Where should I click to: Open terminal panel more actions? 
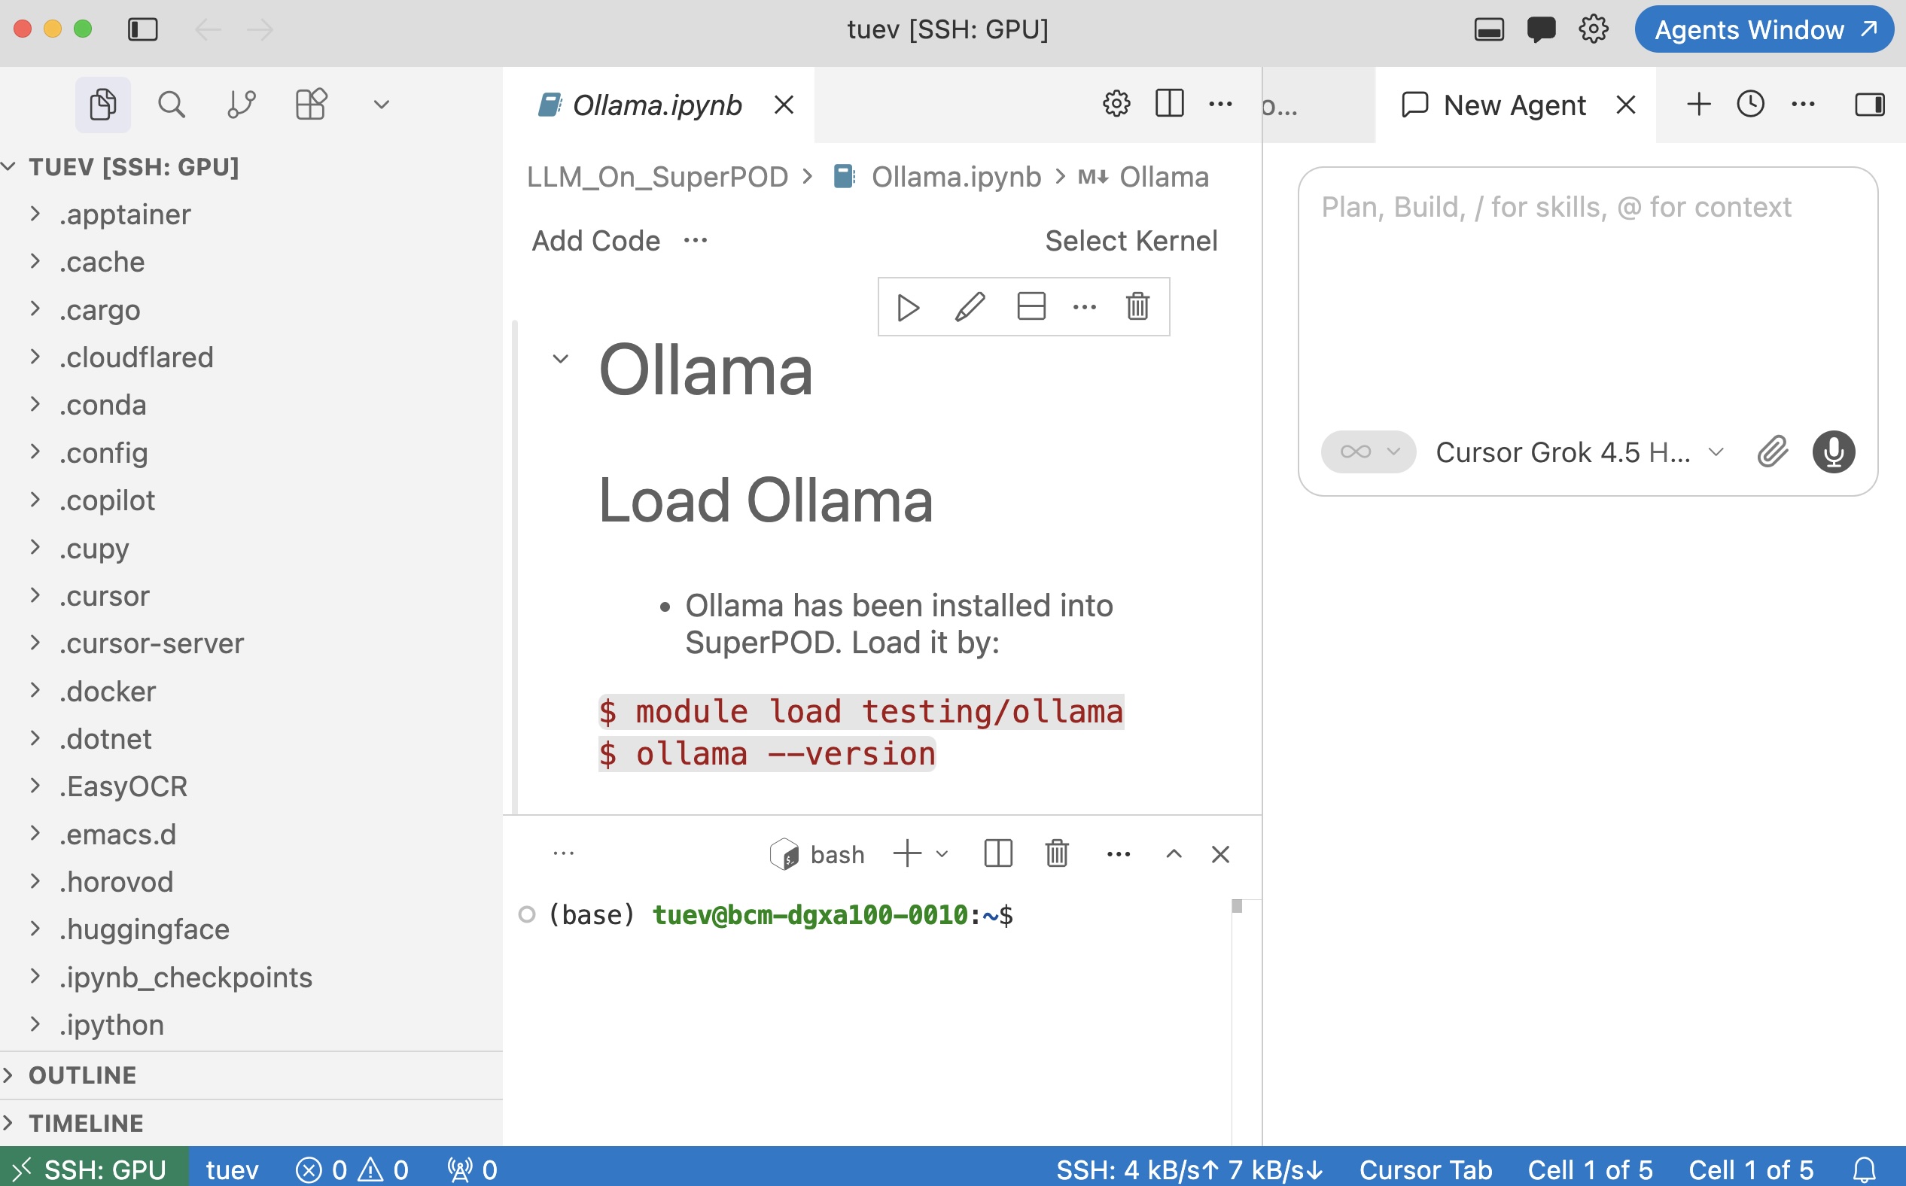tap(1118, 854)
